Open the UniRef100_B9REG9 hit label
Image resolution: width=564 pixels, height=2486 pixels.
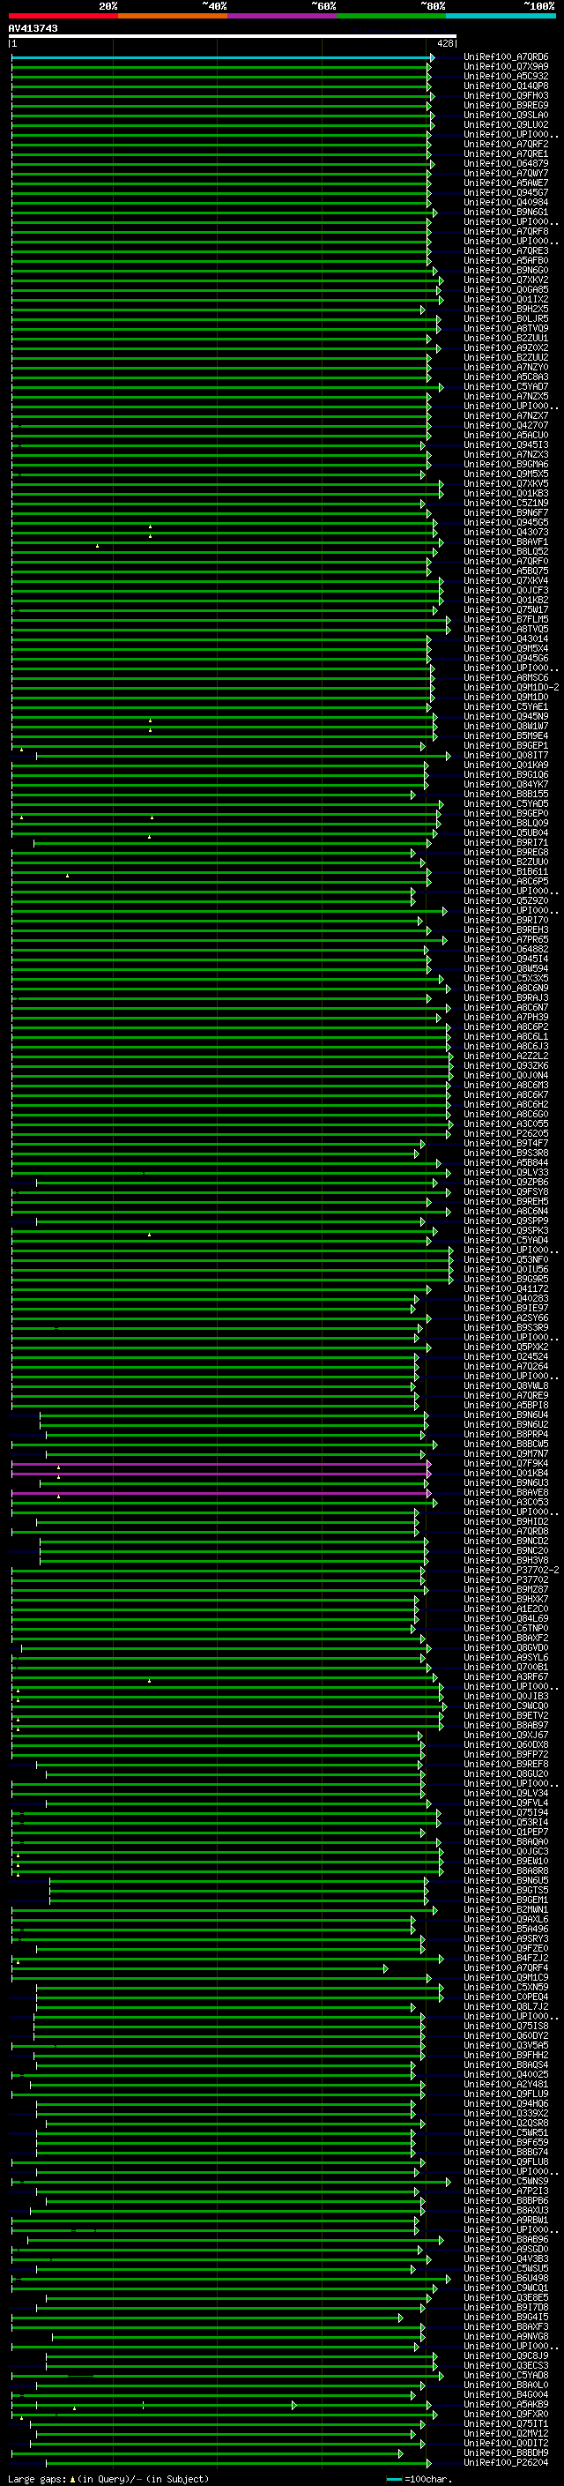click(x=506, y=106)
